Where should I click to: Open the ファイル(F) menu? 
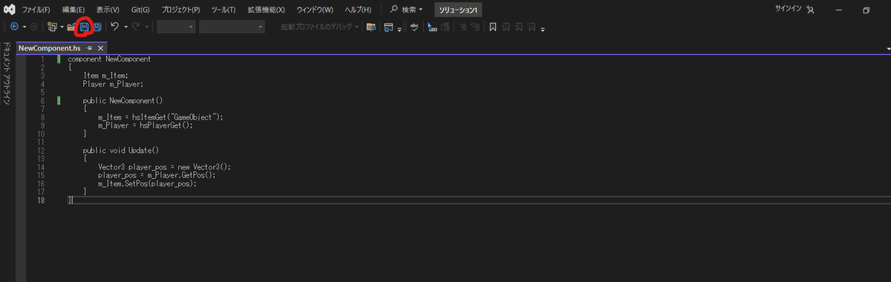coord(36,10)
